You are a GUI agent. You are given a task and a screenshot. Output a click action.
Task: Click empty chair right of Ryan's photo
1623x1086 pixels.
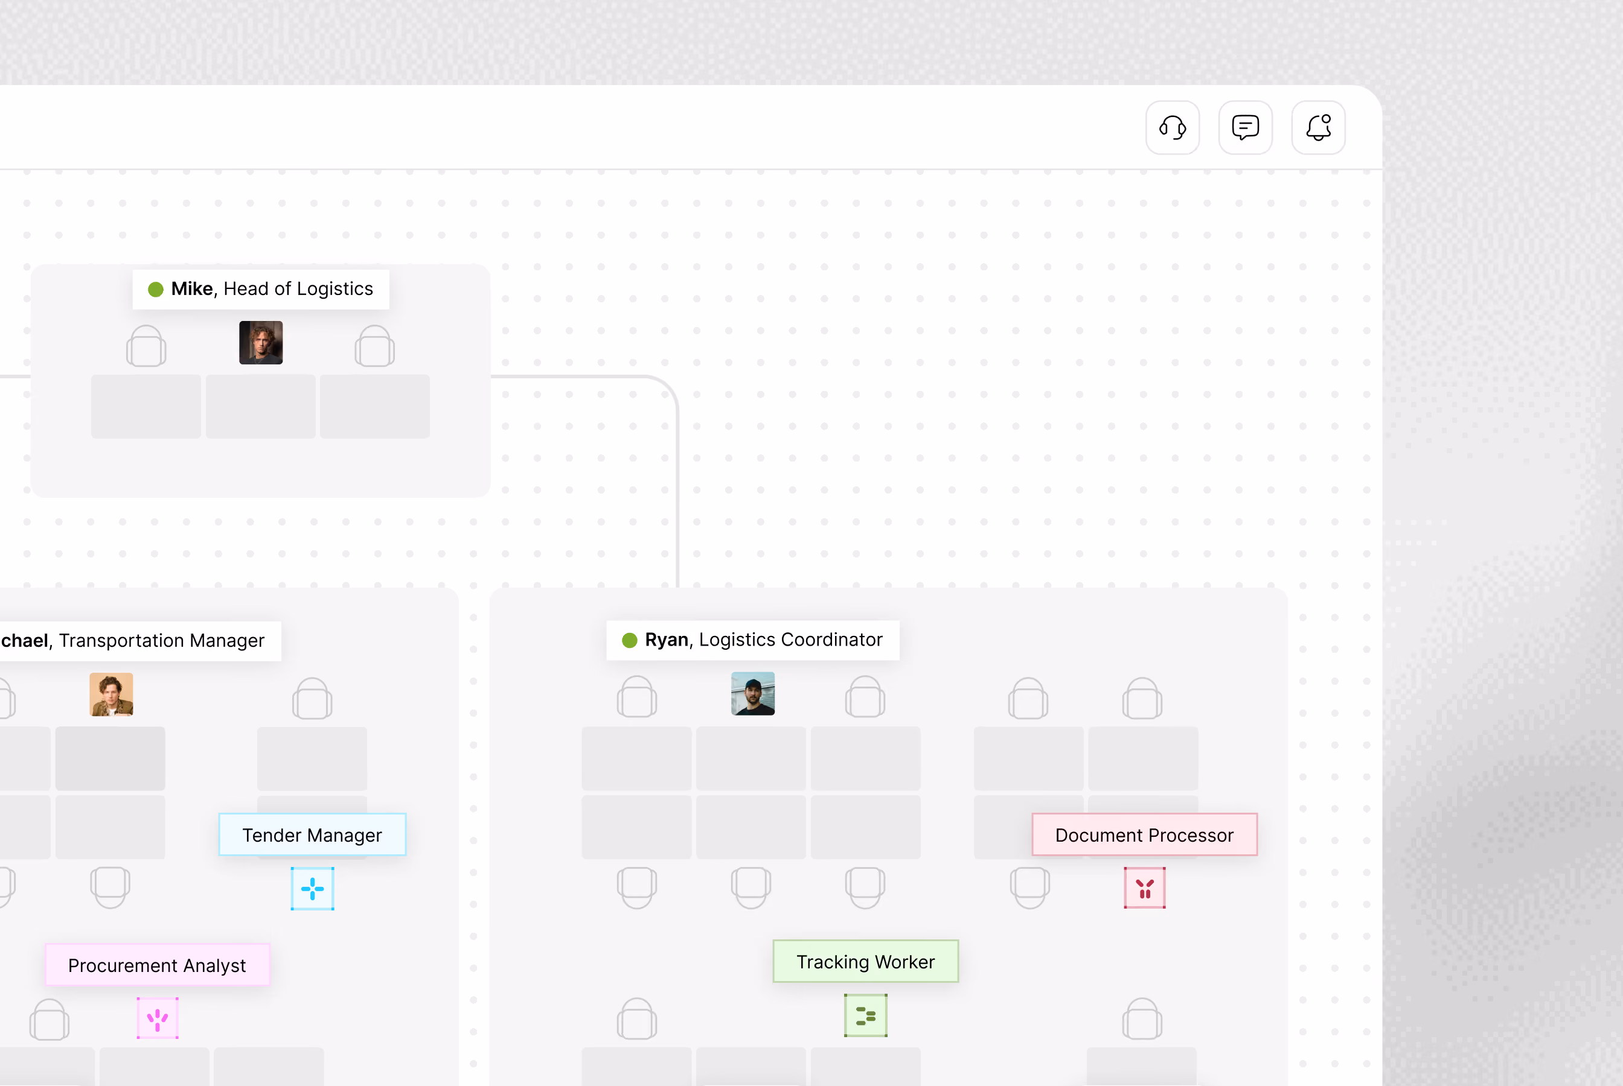pos(865,697)
